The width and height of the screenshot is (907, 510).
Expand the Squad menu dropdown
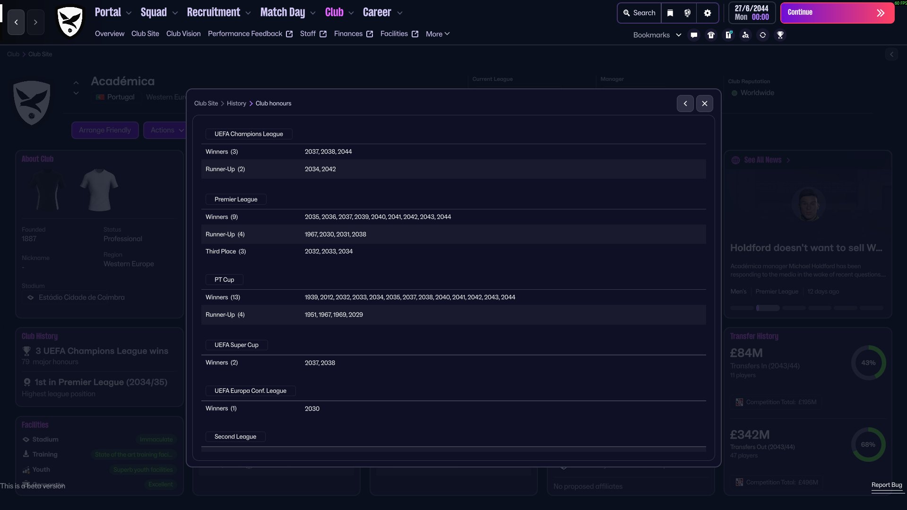click(175, 13)
